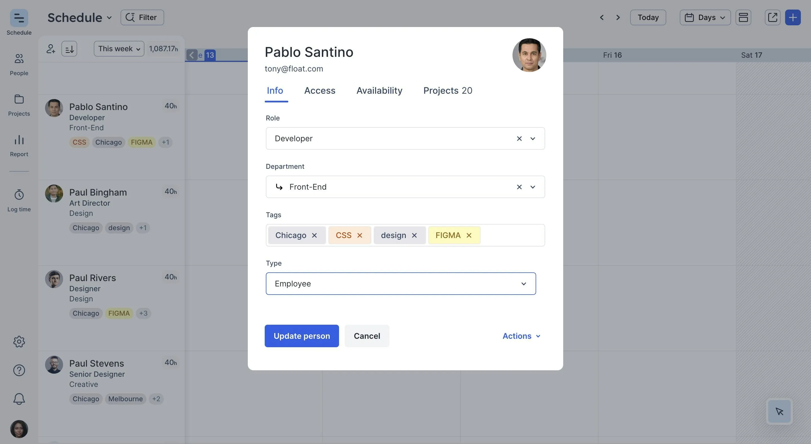Click Paul Bingham's +1 tags badge
The image size is (811, 444).
coord(142,228)
